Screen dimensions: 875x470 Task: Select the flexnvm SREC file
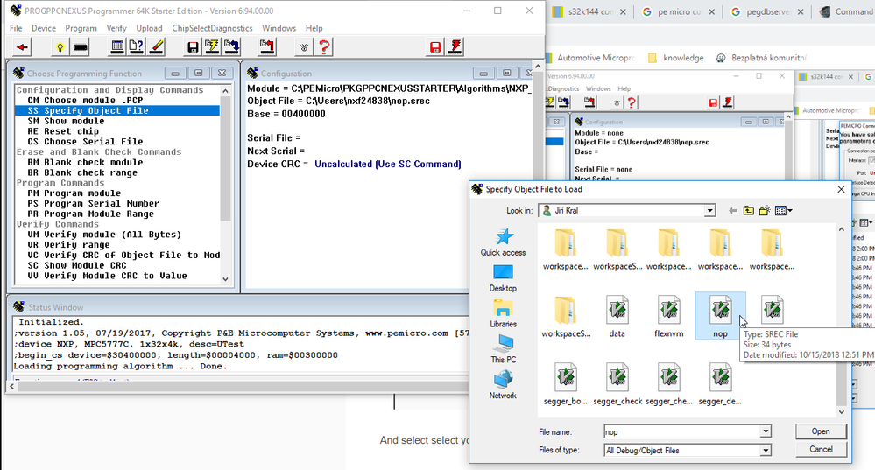coord(668,317)
